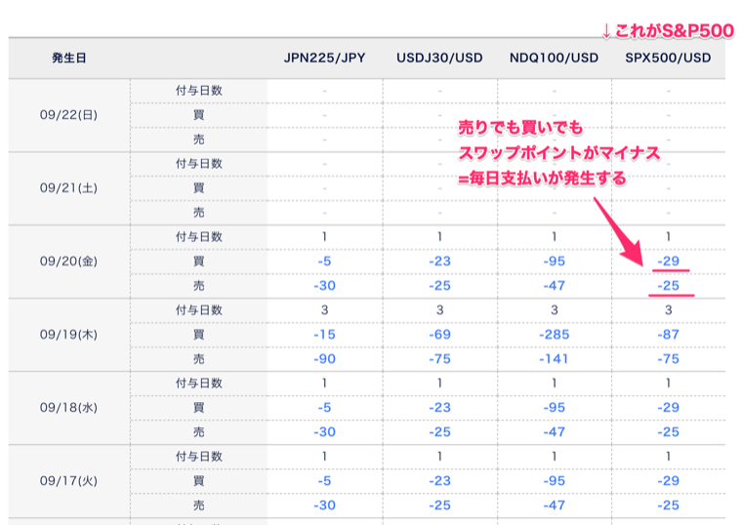Viewport: 742px width, 525px height.
Task: Click 09/19 USDJ30/USD sell value -75
Action: [x=439, y=359]
